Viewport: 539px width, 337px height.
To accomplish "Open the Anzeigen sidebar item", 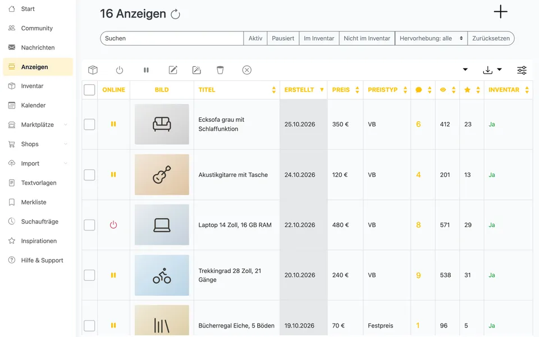I will tap(38, 67).
